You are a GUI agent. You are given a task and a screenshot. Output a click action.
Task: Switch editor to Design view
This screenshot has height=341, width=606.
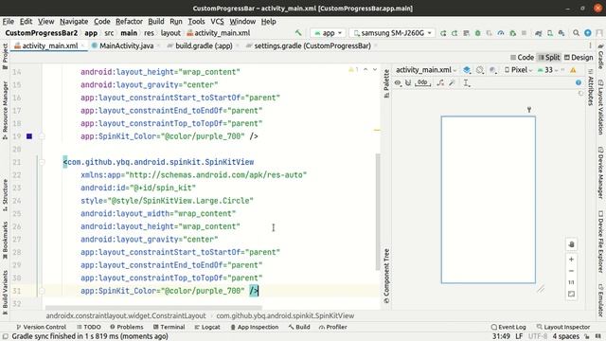[x=579, y=57]
